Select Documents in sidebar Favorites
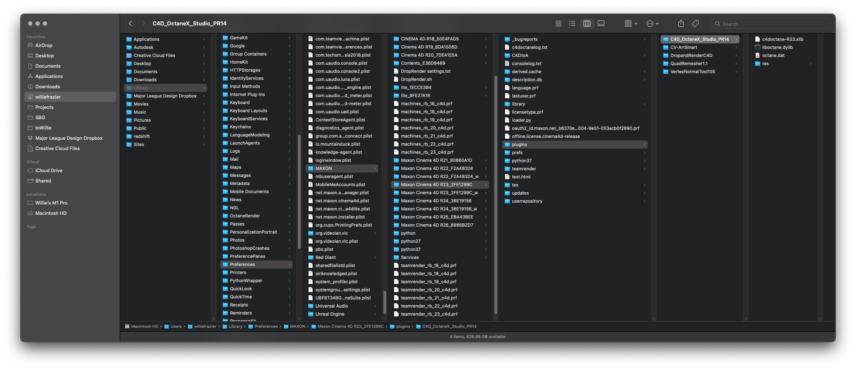 click(x=70, y=66)
